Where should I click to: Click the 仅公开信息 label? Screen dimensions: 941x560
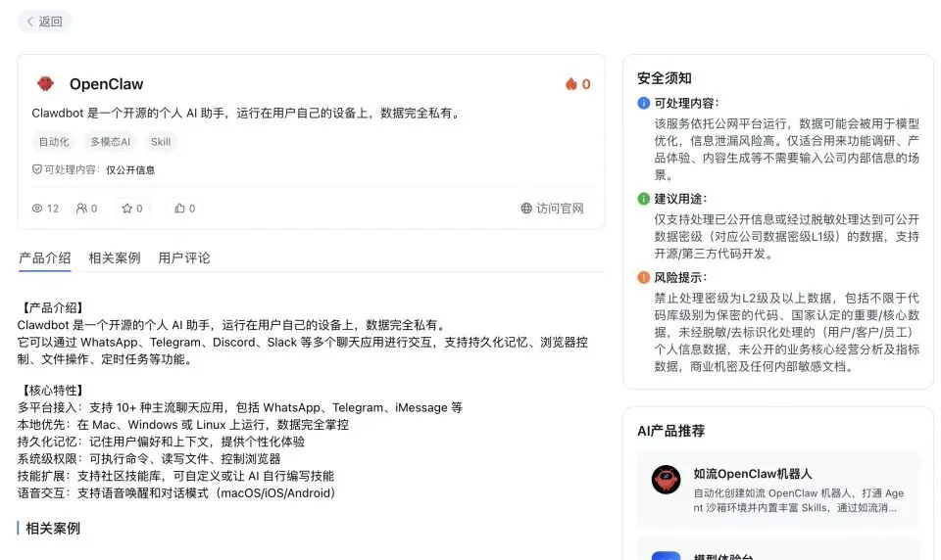(x=130, y=170)
